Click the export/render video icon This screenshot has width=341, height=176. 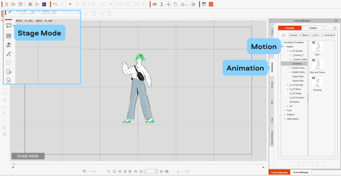tap(37, 4)
